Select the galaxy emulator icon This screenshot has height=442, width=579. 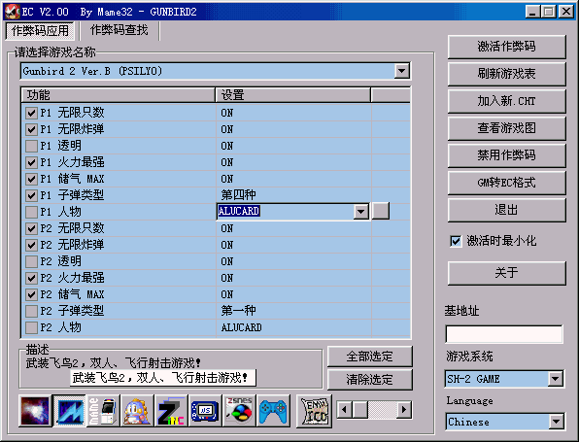35,411
